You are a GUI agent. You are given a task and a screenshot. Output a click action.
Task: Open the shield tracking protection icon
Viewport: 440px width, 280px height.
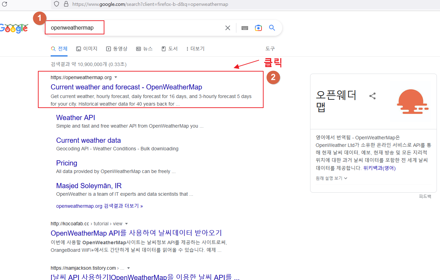pyautogui.click(x=57, y=4)
